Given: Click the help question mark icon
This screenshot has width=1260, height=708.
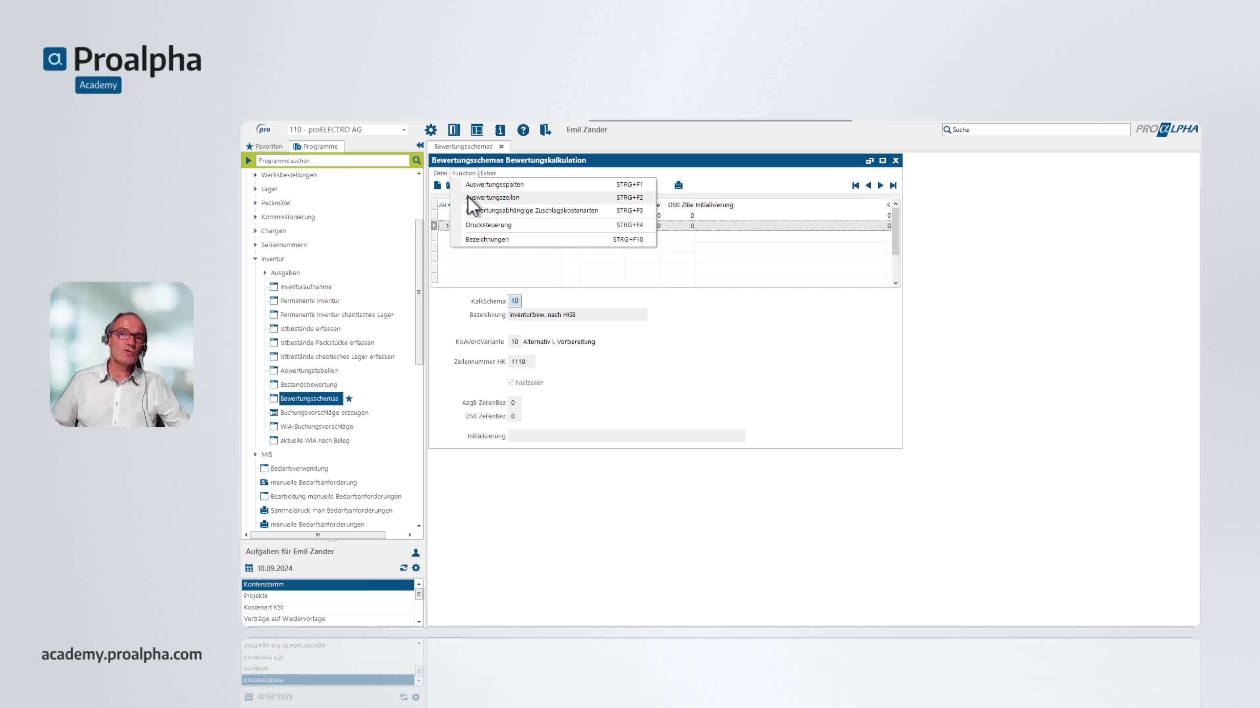Looking at the screenshot, I should pos(523,130).
